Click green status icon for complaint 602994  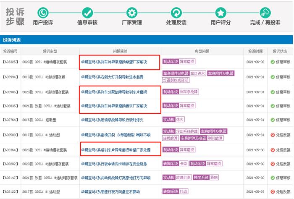tap(273, 77)
